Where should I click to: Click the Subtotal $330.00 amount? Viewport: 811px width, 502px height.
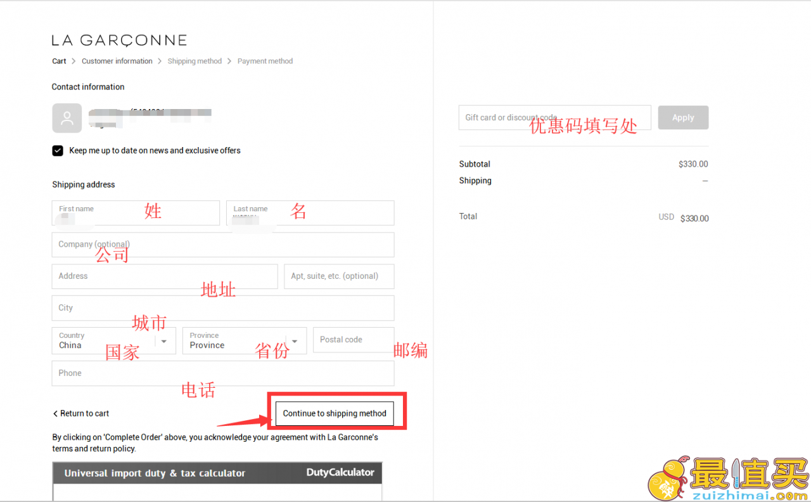tap(693, 164)
